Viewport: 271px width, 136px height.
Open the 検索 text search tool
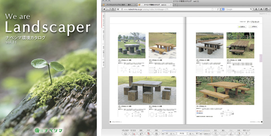pyautogui.click(x=141, y=133)
